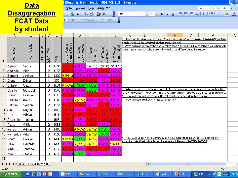Center cell text
This screenshot has height=178, width=238.
[x=186, y=14]
